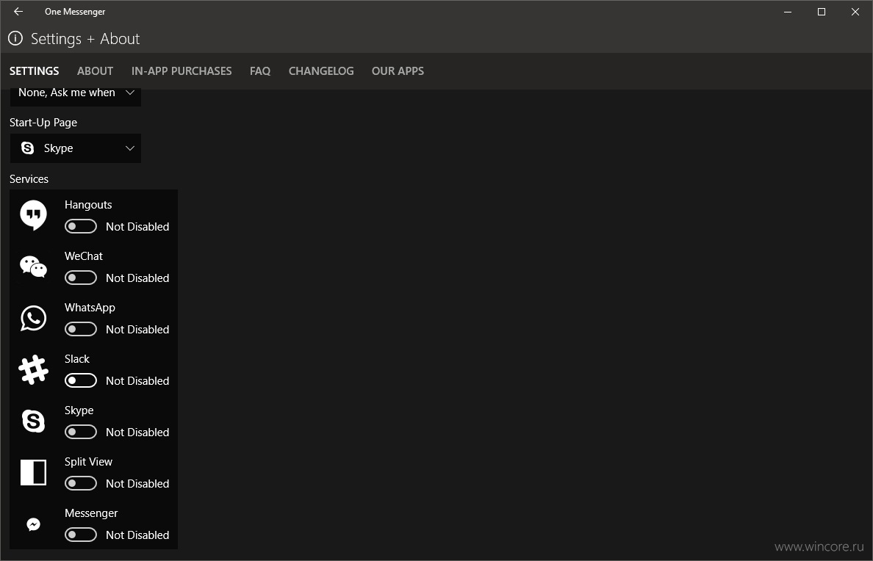Toggle the Skype service disable switch
This screenshot has width=873, height=561.
(81, 432)
